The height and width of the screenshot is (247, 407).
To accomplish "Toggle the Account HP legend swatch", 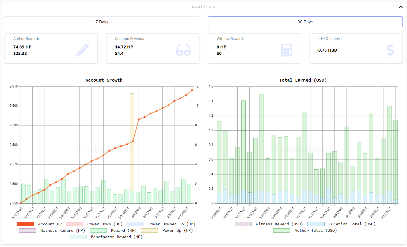I will [25, 224].
